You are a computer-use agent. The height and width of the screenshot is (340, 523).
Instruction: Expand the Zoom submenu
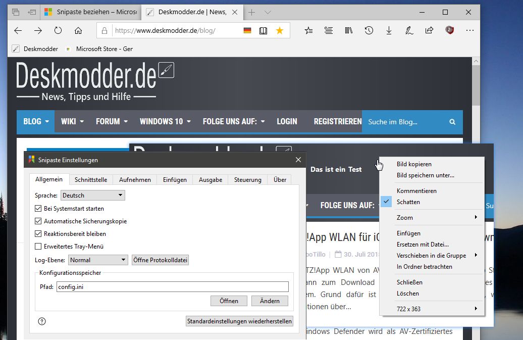pos(432,218)
